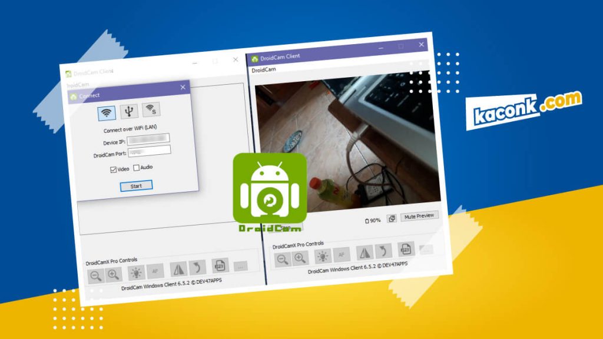
Task: Zoom out in the Connect window's Pro Controls
Action: point(95,275)
